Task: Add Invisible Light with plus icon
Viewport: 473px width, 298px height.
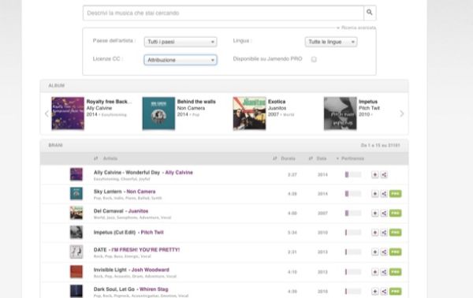Action: 374,272
